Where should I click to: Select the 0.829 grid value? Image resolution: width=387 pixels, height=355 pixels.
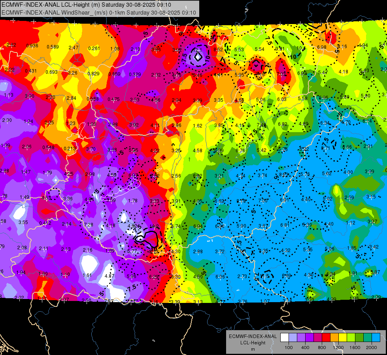[x=94, y=73]
